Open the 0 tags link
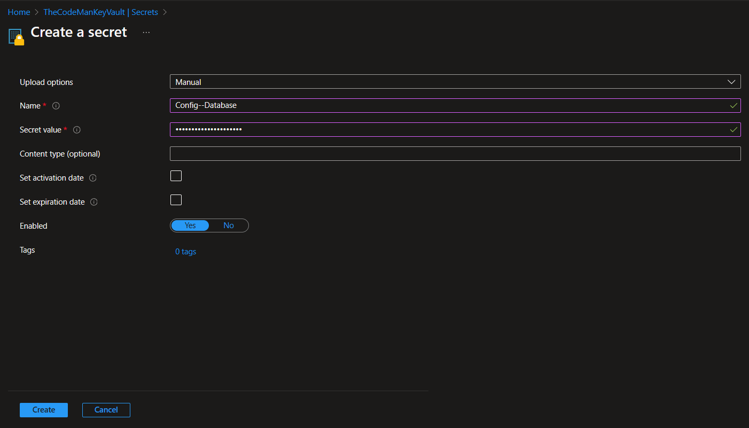This screenshot has width=749, height=428. (186, 252)
